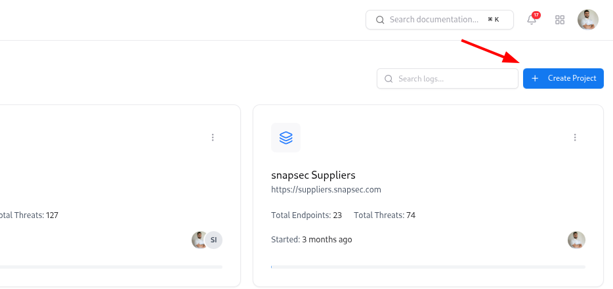Click the ⌘K shortcut hint
The image size is (613, 289).
point(494,20)
